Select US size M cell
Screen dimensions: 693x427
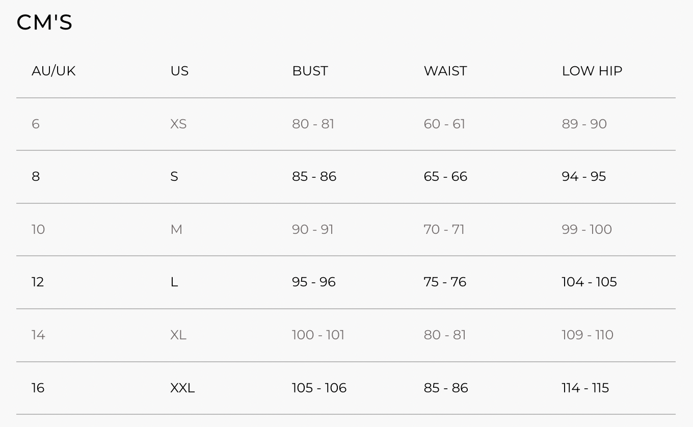[x=176, y=229]
